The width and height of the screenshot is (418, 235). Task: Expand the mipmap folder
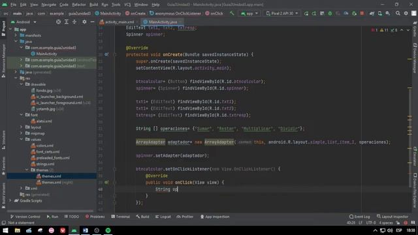click(x=22, y=133)
